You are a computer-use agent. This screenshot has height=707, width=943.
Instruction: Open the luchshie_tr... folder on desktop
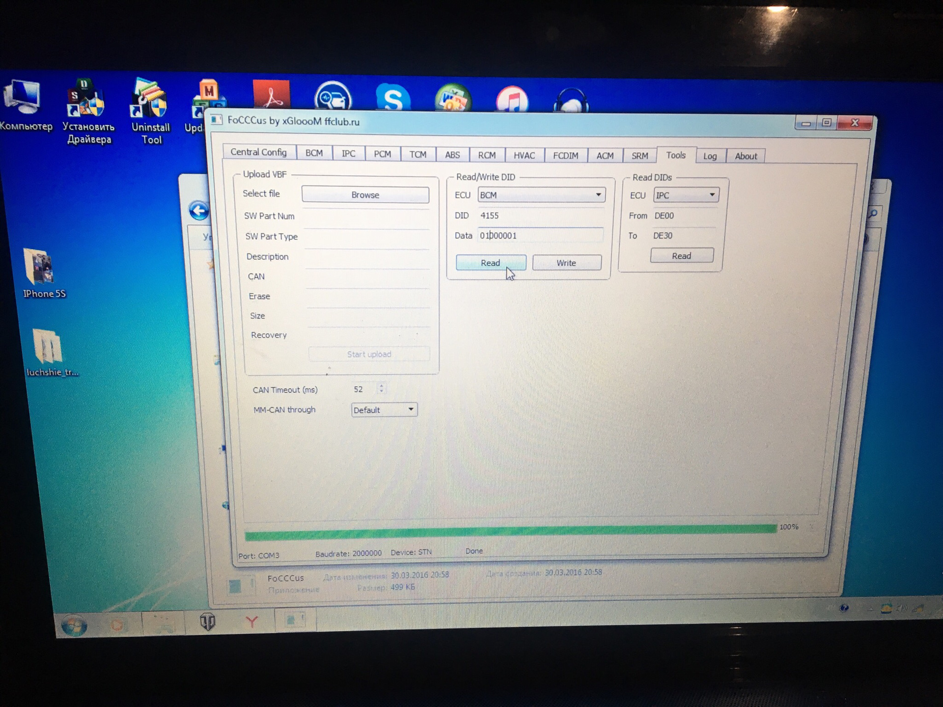(x=51, y=353)
